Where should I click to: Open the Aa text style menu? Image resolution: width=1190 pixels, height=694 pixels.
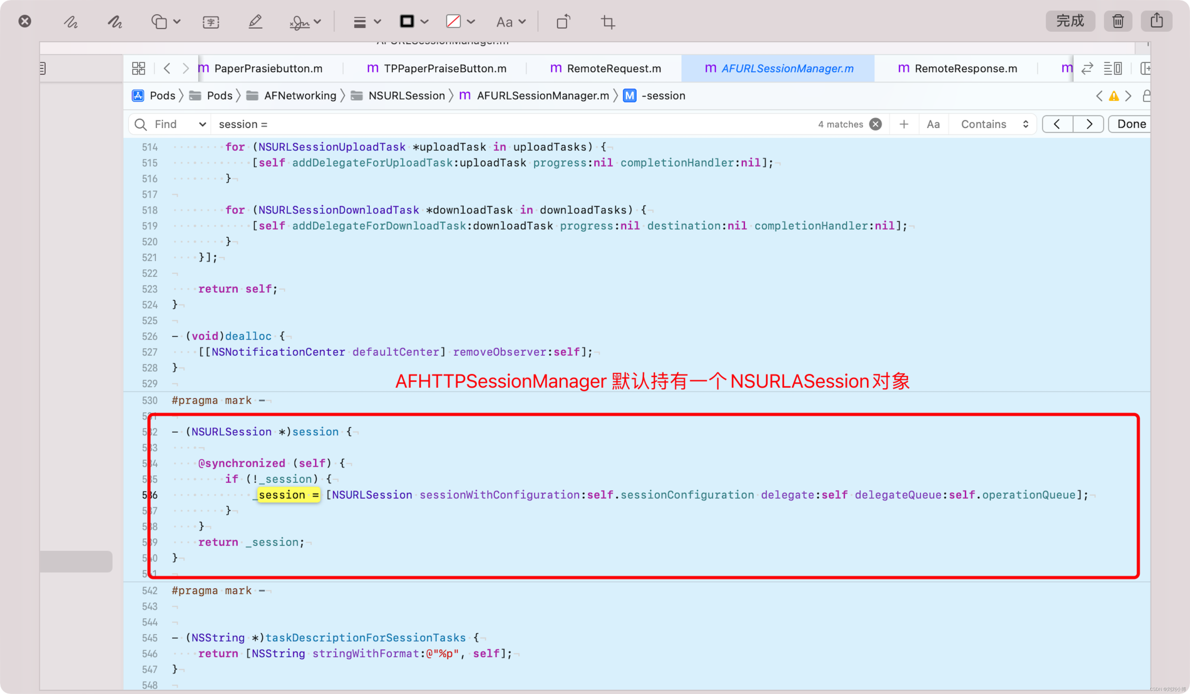point(511,22)
